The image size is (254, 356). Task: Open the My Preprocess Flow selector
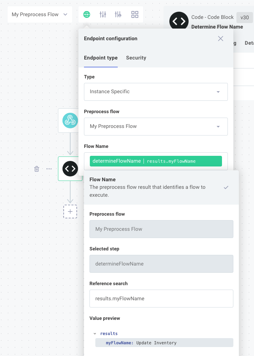[39, 14]
